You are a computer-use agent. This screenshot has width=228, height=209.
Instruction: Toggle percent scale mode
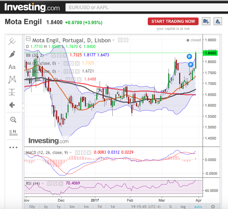tap(170, 207)
